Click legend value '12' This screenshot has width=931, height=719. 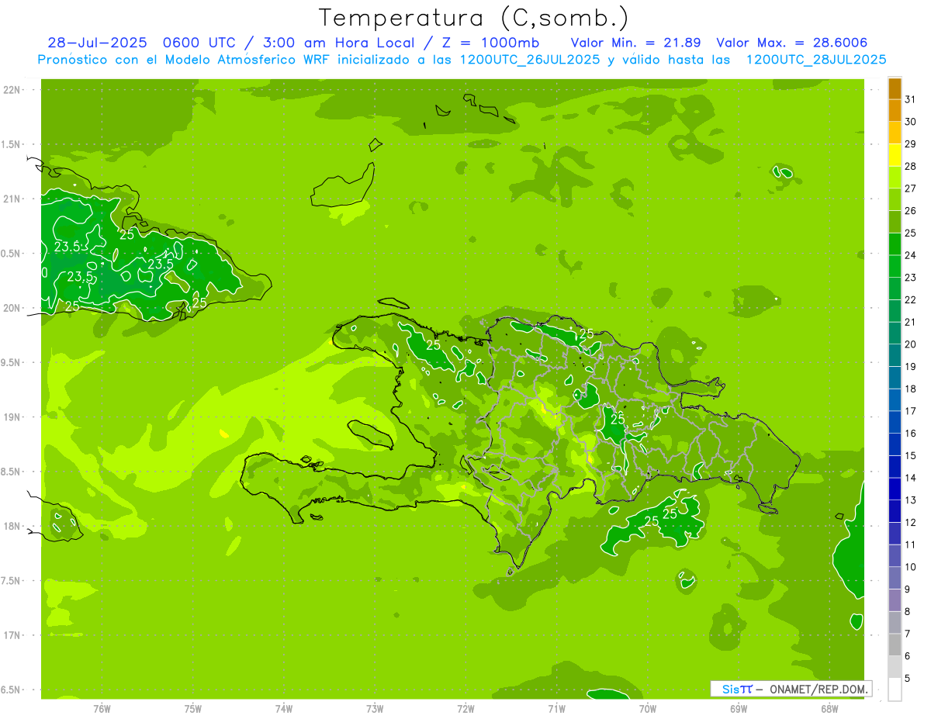911,523
